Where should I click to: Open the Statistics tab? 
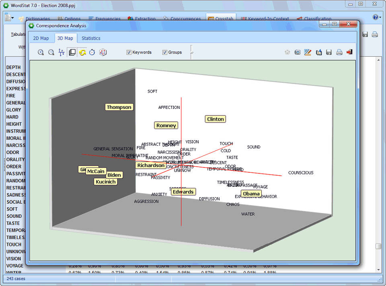[91, 38]
